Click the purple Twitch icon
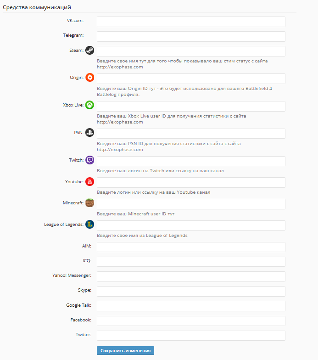 (x=90, y=160)
